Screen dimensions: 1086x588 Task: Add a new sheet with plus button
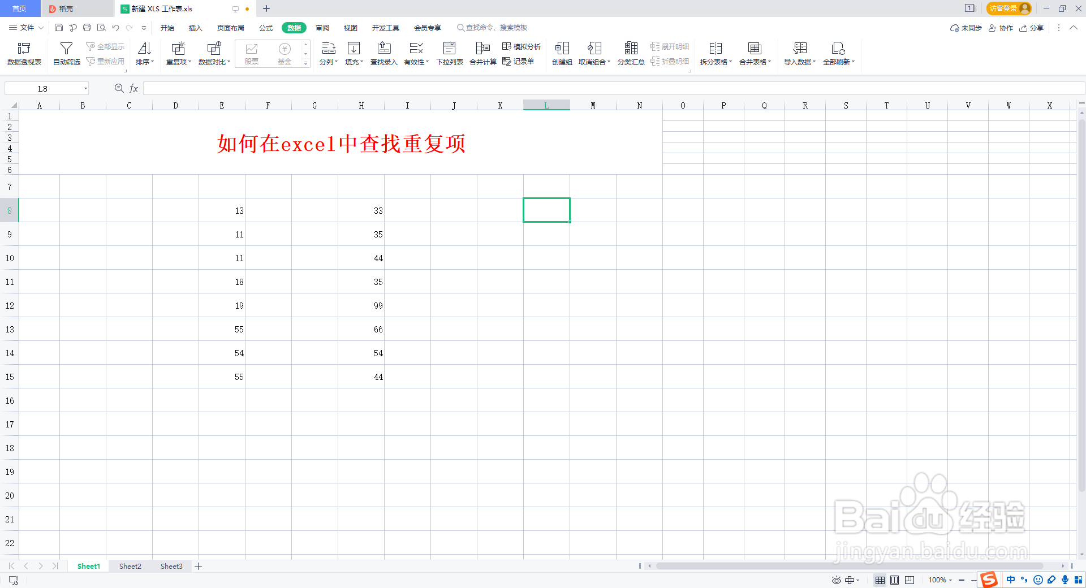[199, 566]
